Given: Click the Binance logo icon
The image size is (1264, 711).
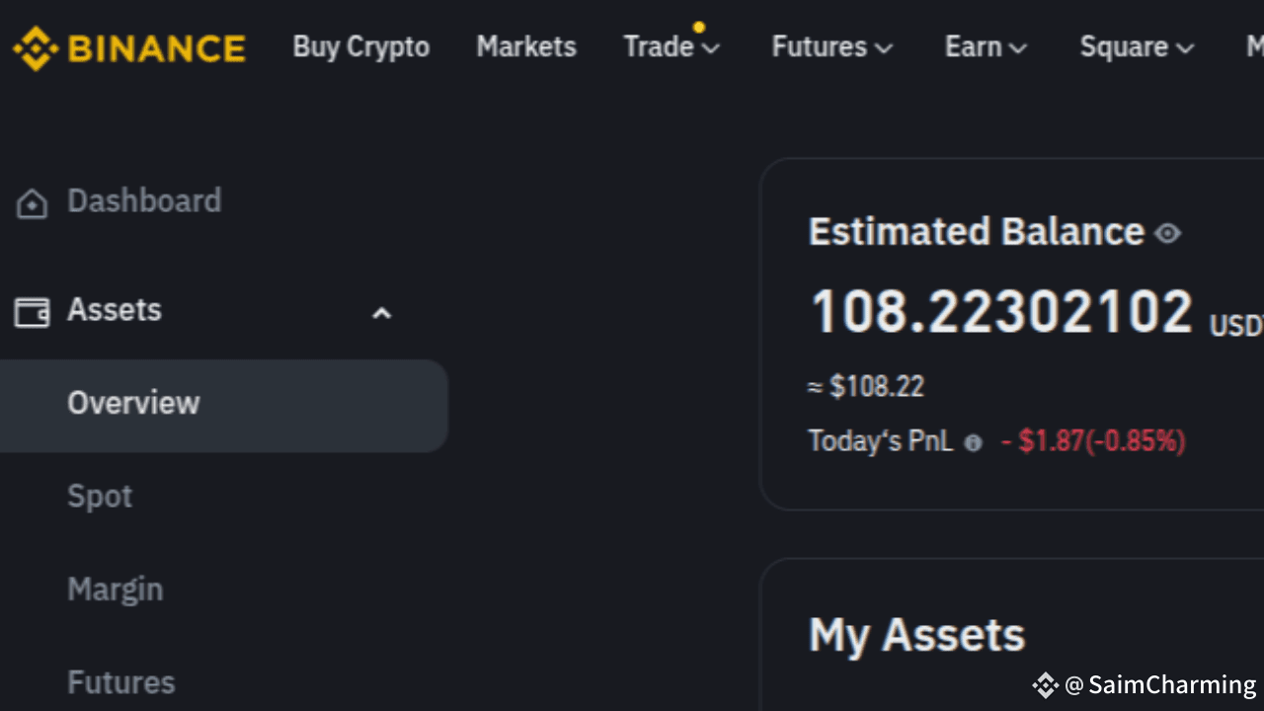Looking at the screenshot, I should pyautogui.click(x=36, y=47).
